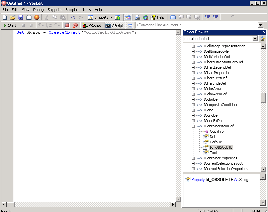268x212 pixels.
Task: Switch script host to WScript
Action: [x=92, y=25]
